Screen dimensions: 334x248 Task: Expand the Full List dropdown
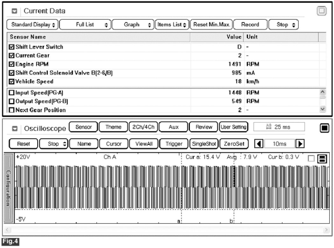tap(85, 24)
